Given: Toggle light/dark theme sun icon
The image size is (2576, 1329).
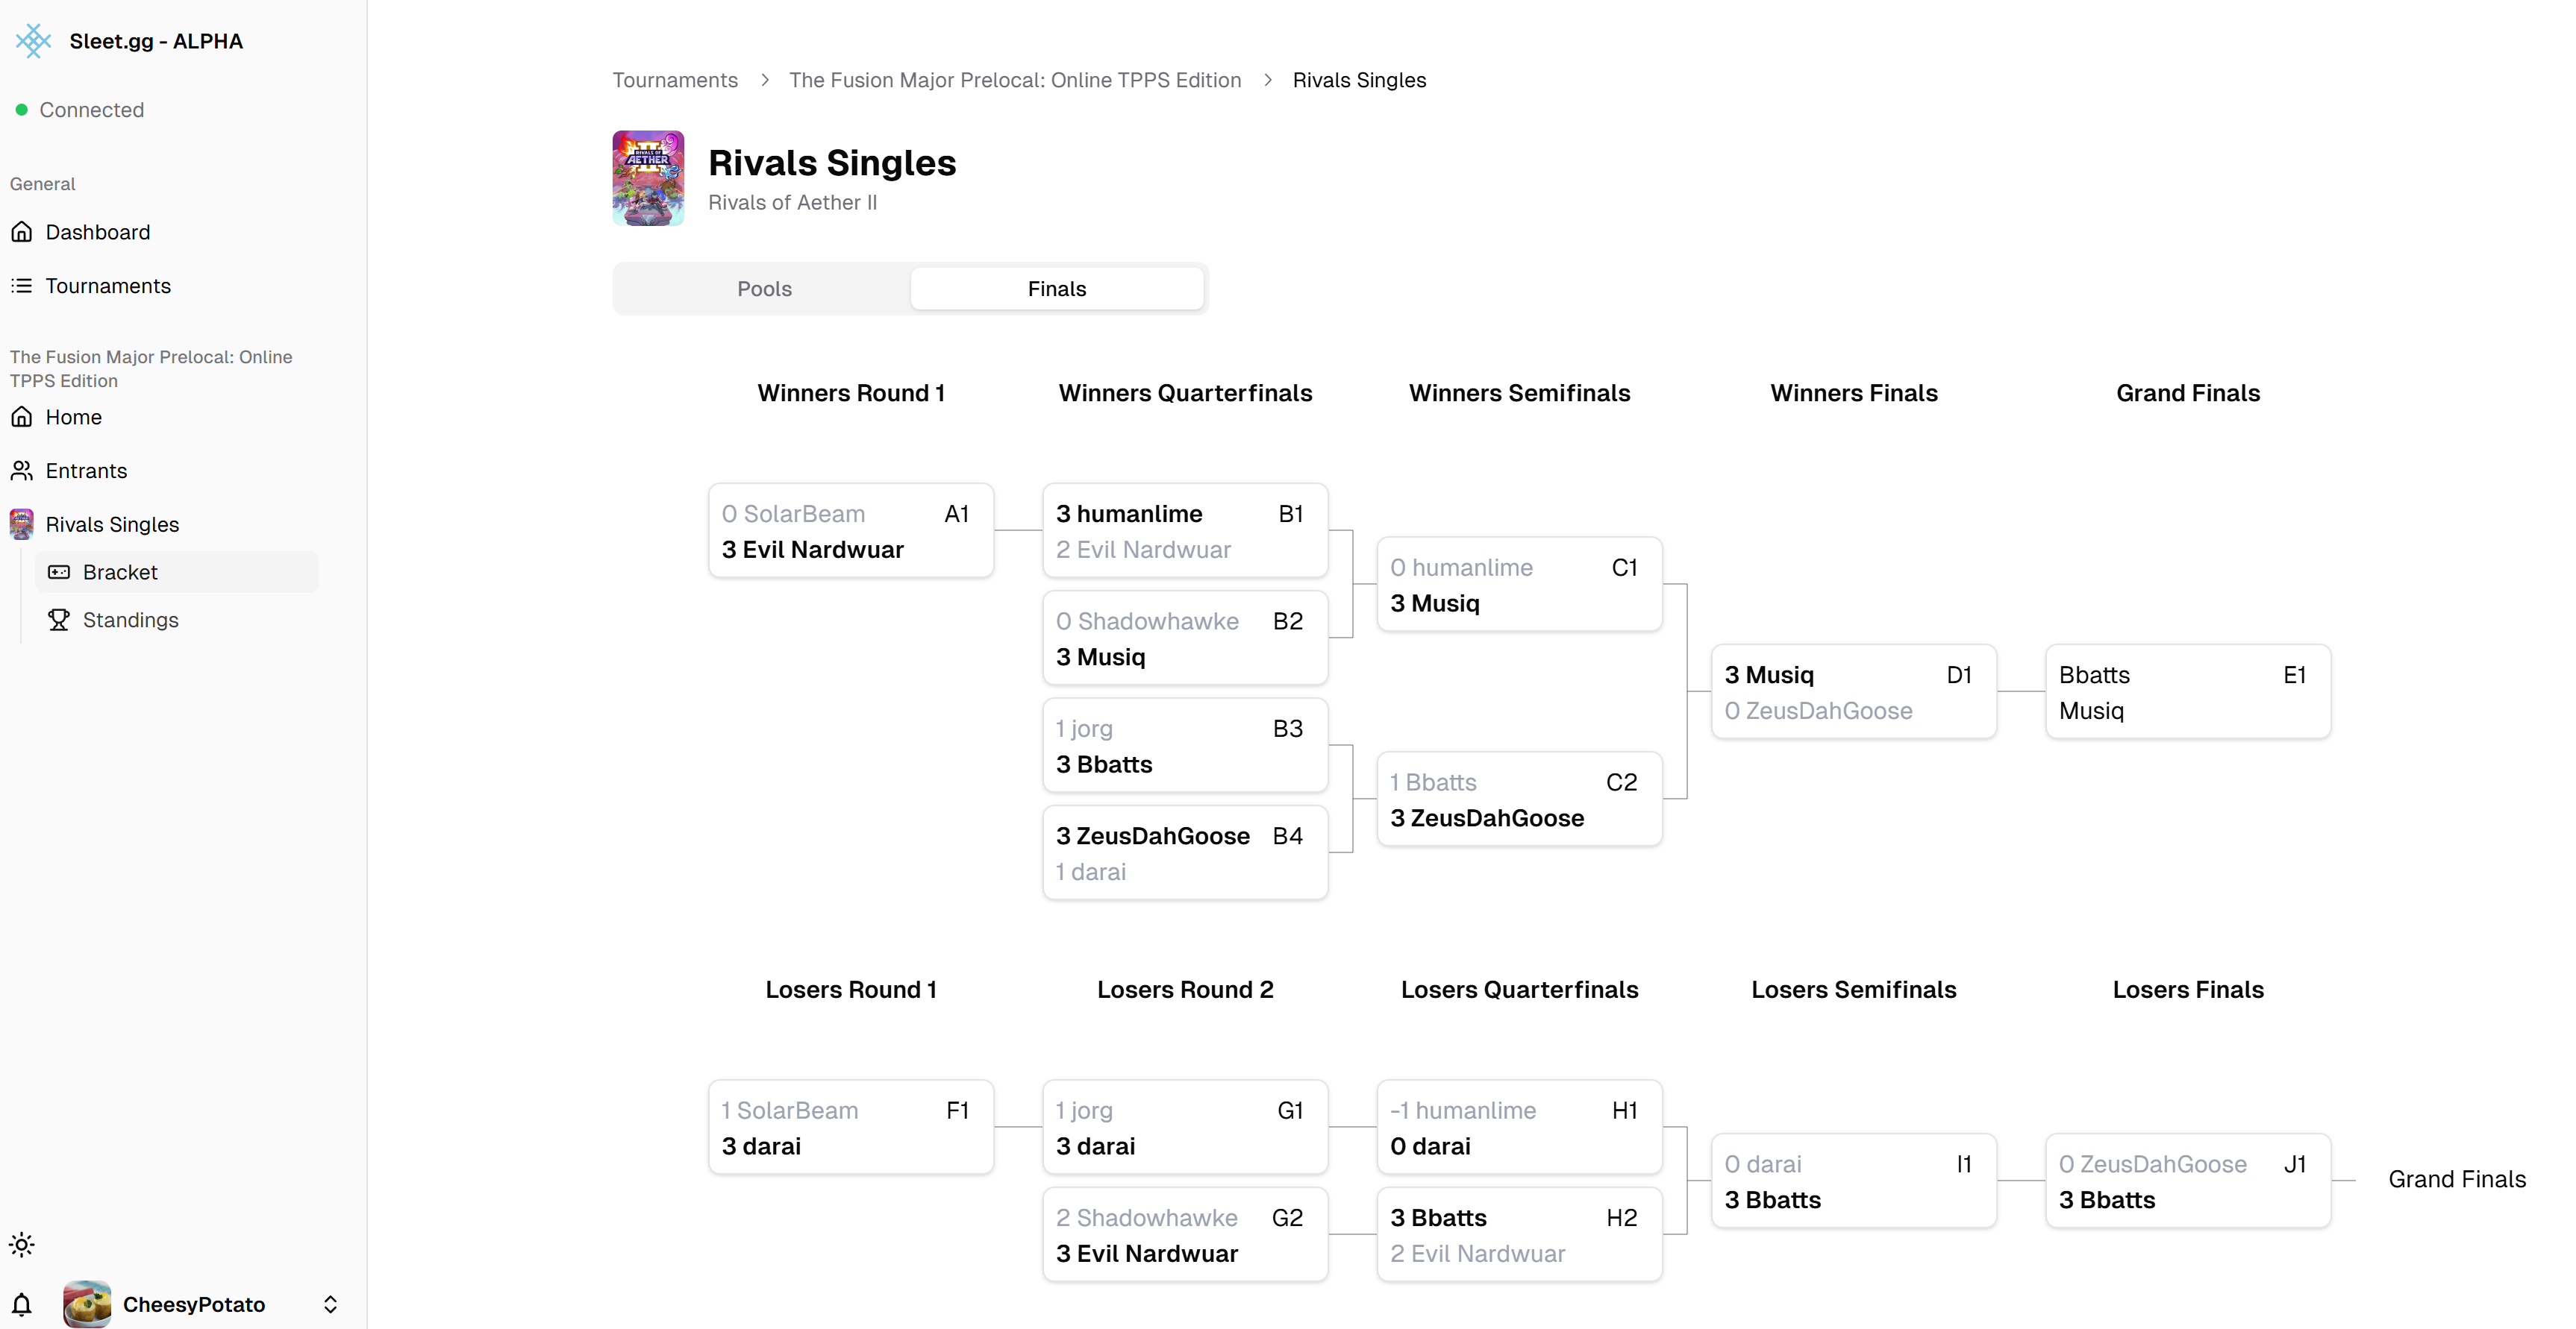Looking at the screenshot, I should coord(22,1245).
